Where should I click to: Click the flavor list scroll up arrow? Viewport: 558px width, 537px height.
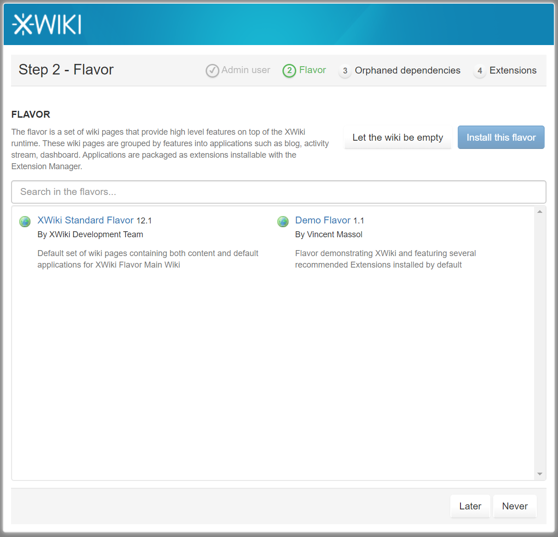click(x=540, y=211)
